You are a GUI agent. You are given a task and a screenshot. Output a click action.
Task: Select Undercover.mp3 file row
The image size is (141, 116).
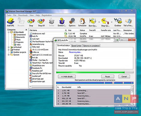pyautogui.click(x=82, y=34)
